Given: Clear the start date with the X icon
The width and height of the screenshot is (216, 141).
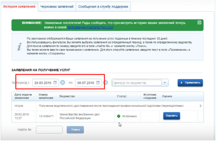Looking at the screenshot, I should 63,83.
